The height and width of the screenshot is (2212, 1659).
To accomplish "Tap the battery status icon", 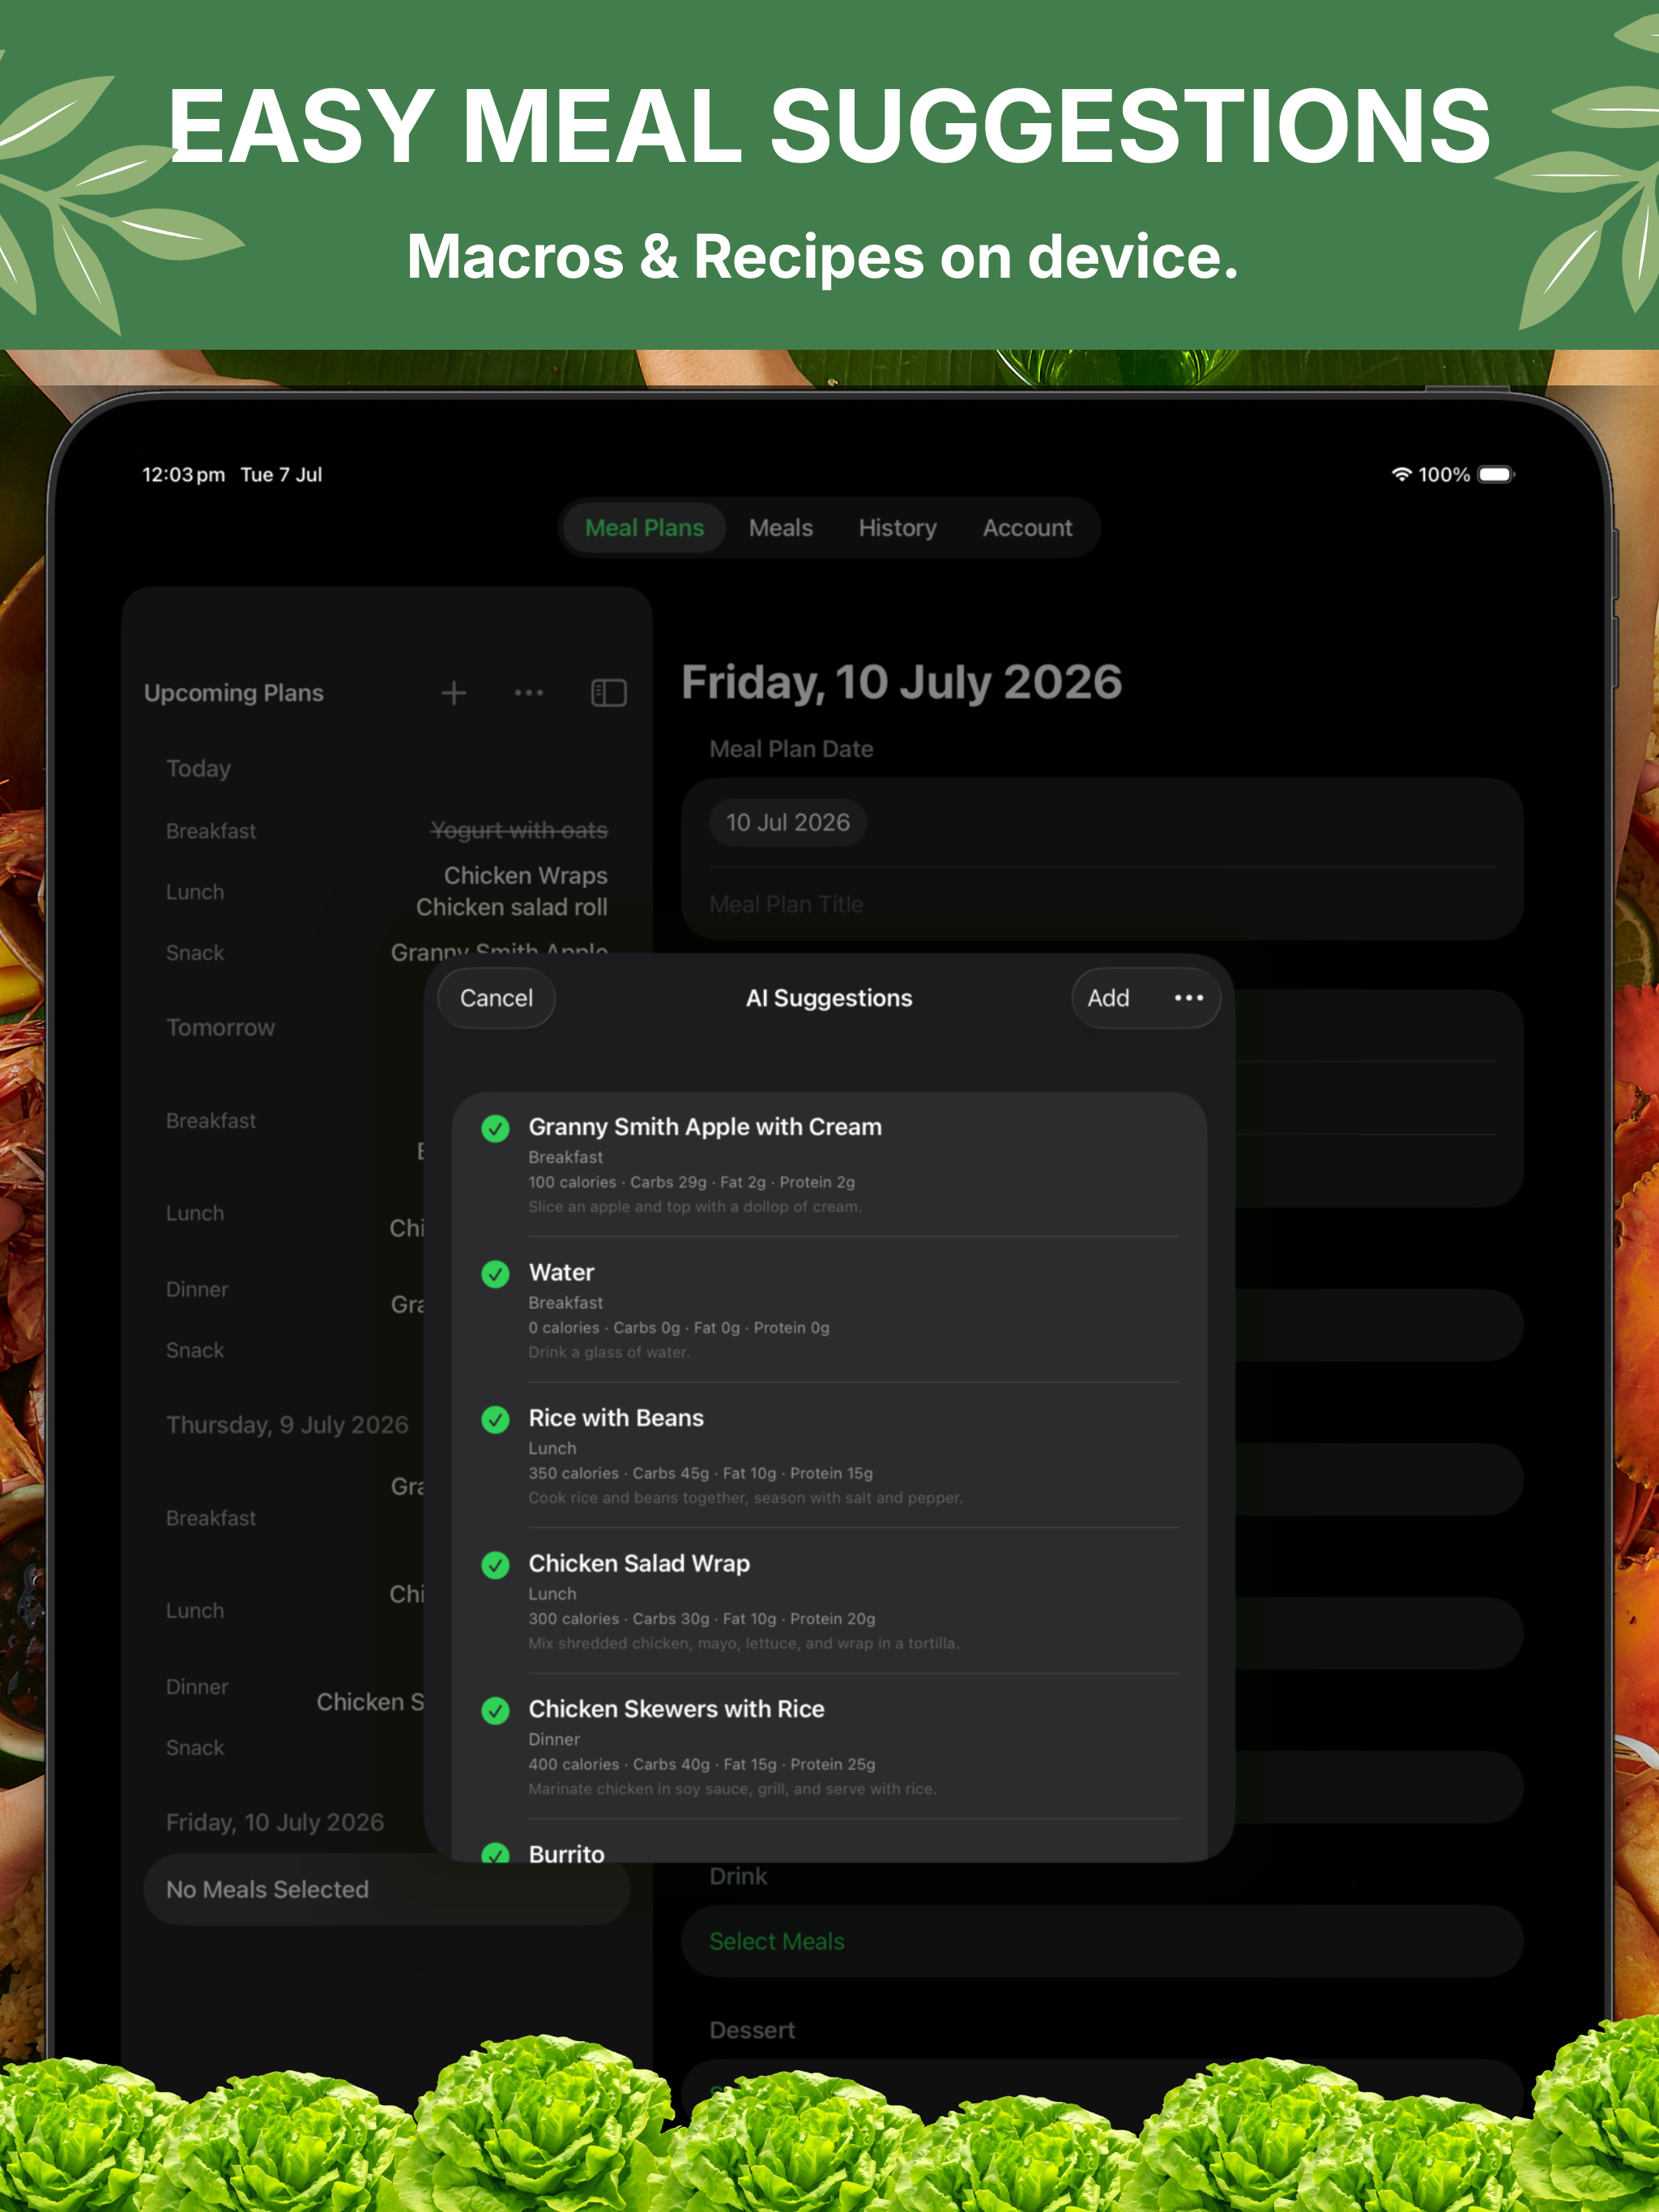I will [x=1496, y=474].
